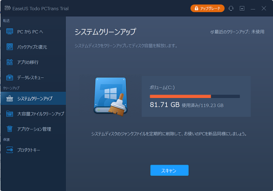
Task: Click the PC to PC monitor icon
Action: tap(10, 32)
